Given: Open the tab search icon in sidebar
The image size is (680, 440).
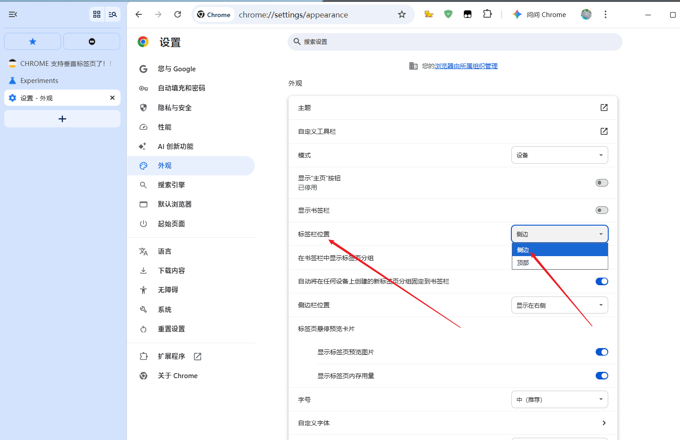Looking at the screenshot, I should [x=113, y=15].
